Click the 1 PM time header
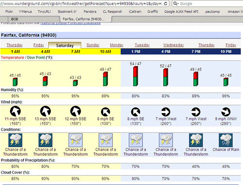This screenshot has width=243, height=185. (136, 51)
